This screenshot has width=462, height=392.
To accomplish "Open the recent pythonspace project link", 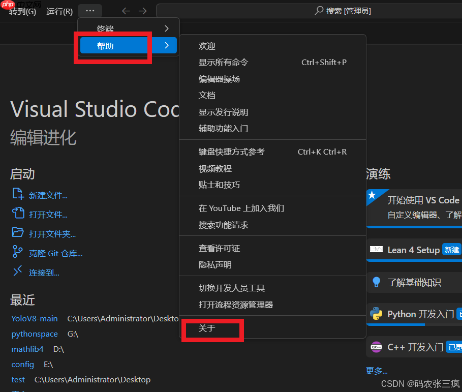I will pos(35,334).
